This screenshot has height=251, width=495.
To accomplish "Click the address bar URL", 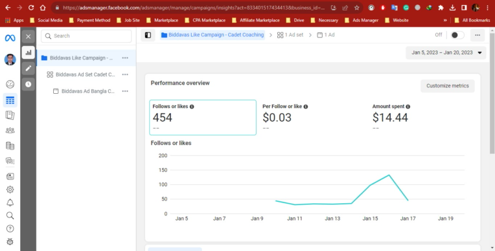I will coord(194,8).
